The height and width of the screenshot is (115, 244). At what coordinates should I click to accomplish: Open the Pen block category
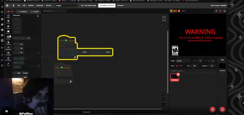coord(8,64)
